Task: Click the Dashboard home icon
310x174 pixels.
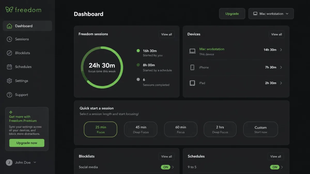Action: pos(9,26)
